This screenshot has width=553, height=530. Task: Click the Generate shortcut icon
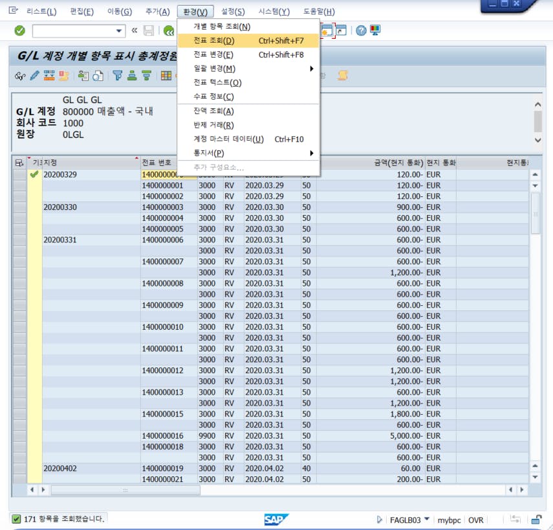(341, 30)
